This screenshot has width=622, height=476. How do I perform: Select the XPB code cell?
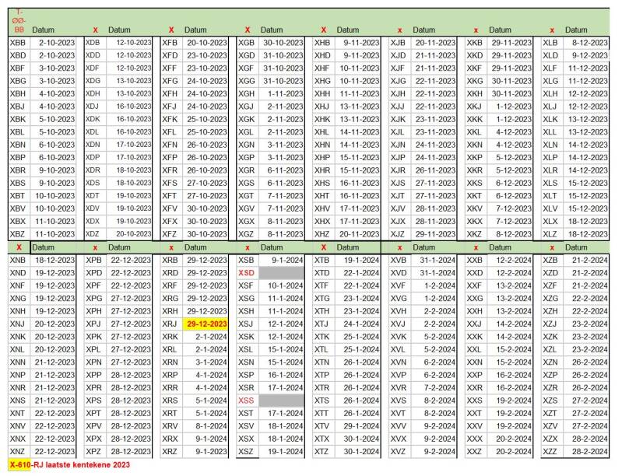coord(94,261)
